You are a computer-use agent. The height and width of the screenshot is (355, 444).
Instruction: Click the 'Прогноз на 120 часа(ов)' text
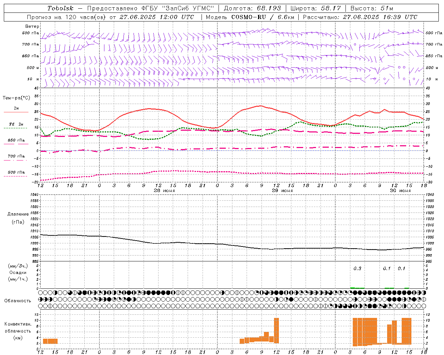pyautogui.click(x=66, y=17)
